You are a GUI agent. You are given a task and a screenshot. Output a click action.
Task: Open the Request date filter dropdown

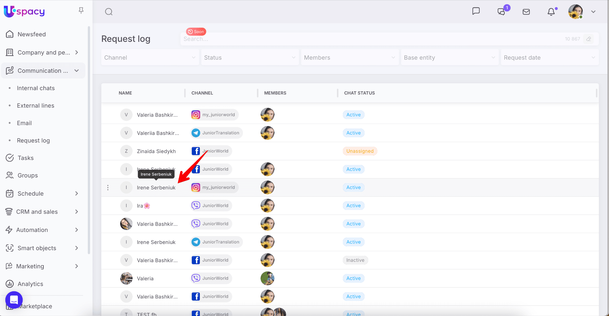click(x=550, y=58)
